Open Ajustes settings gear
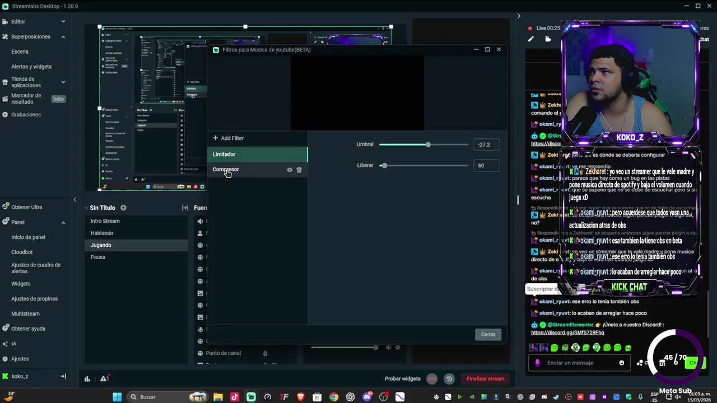717x403 pixels. 6,359
